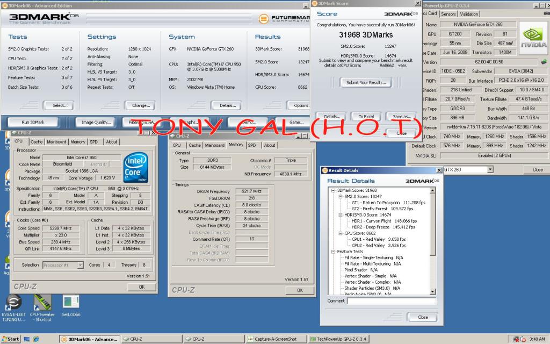
Task: Open the Image Quality... button
Action: 96,122
